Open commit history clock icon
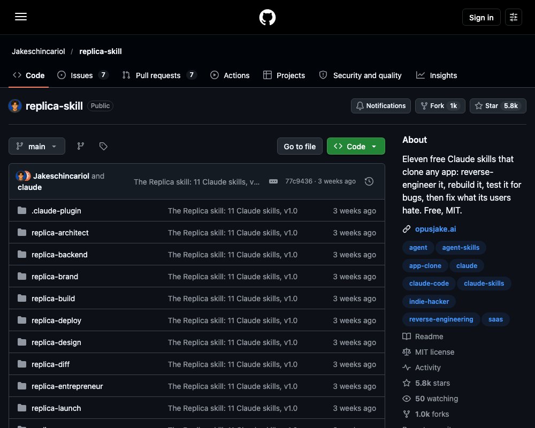The width and height of the screenshot is (535, 428). [369, 181]
